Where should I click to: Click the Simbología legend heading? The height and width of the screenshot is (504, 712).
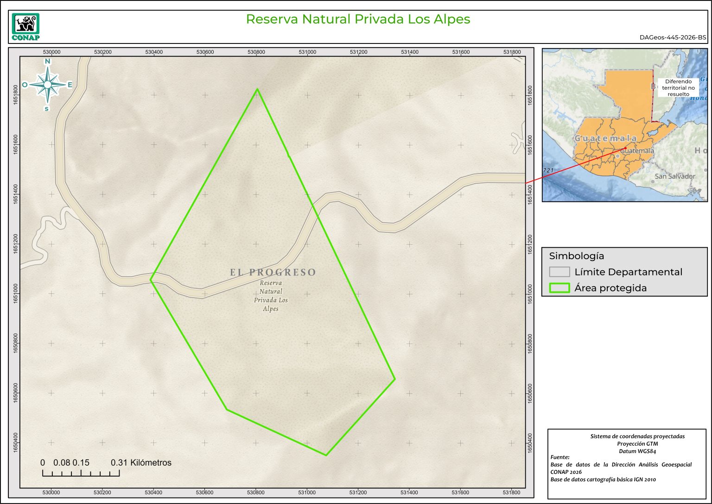576,256
